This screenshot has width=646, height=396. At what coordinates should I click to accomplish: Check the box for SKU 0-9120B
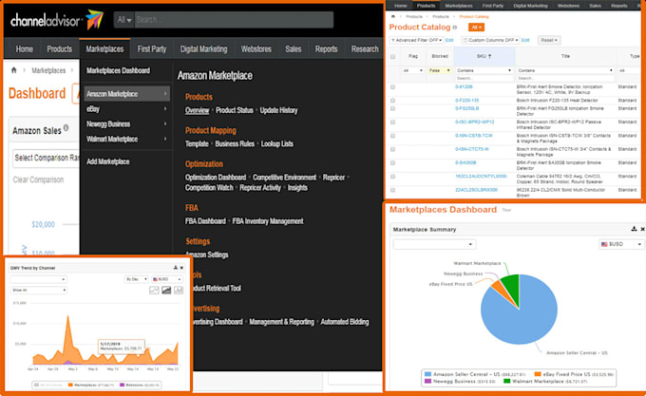[x=392, y=87]
